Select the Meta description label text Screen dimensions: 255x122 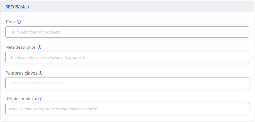[21, 47]
